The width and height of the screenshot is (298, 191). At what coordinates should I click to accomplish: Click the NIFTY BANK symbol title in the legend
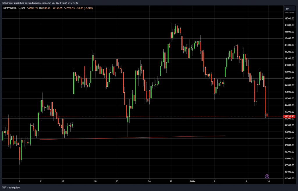(x=10, y=8)
